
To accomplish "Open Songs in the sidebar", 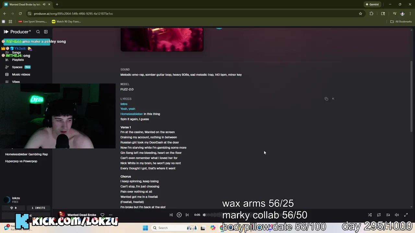I will [16, 52].
